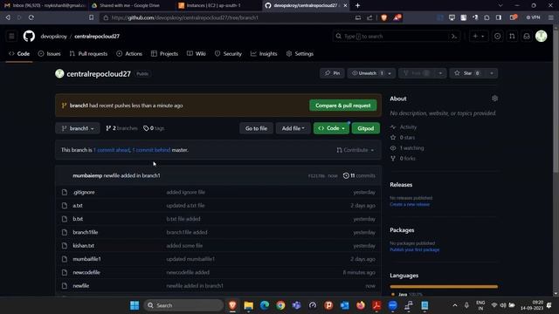Viewport: 559px width, 314px height.
Task: Expand the branch1 branch selector dropdown
Action: pos(78,128)
